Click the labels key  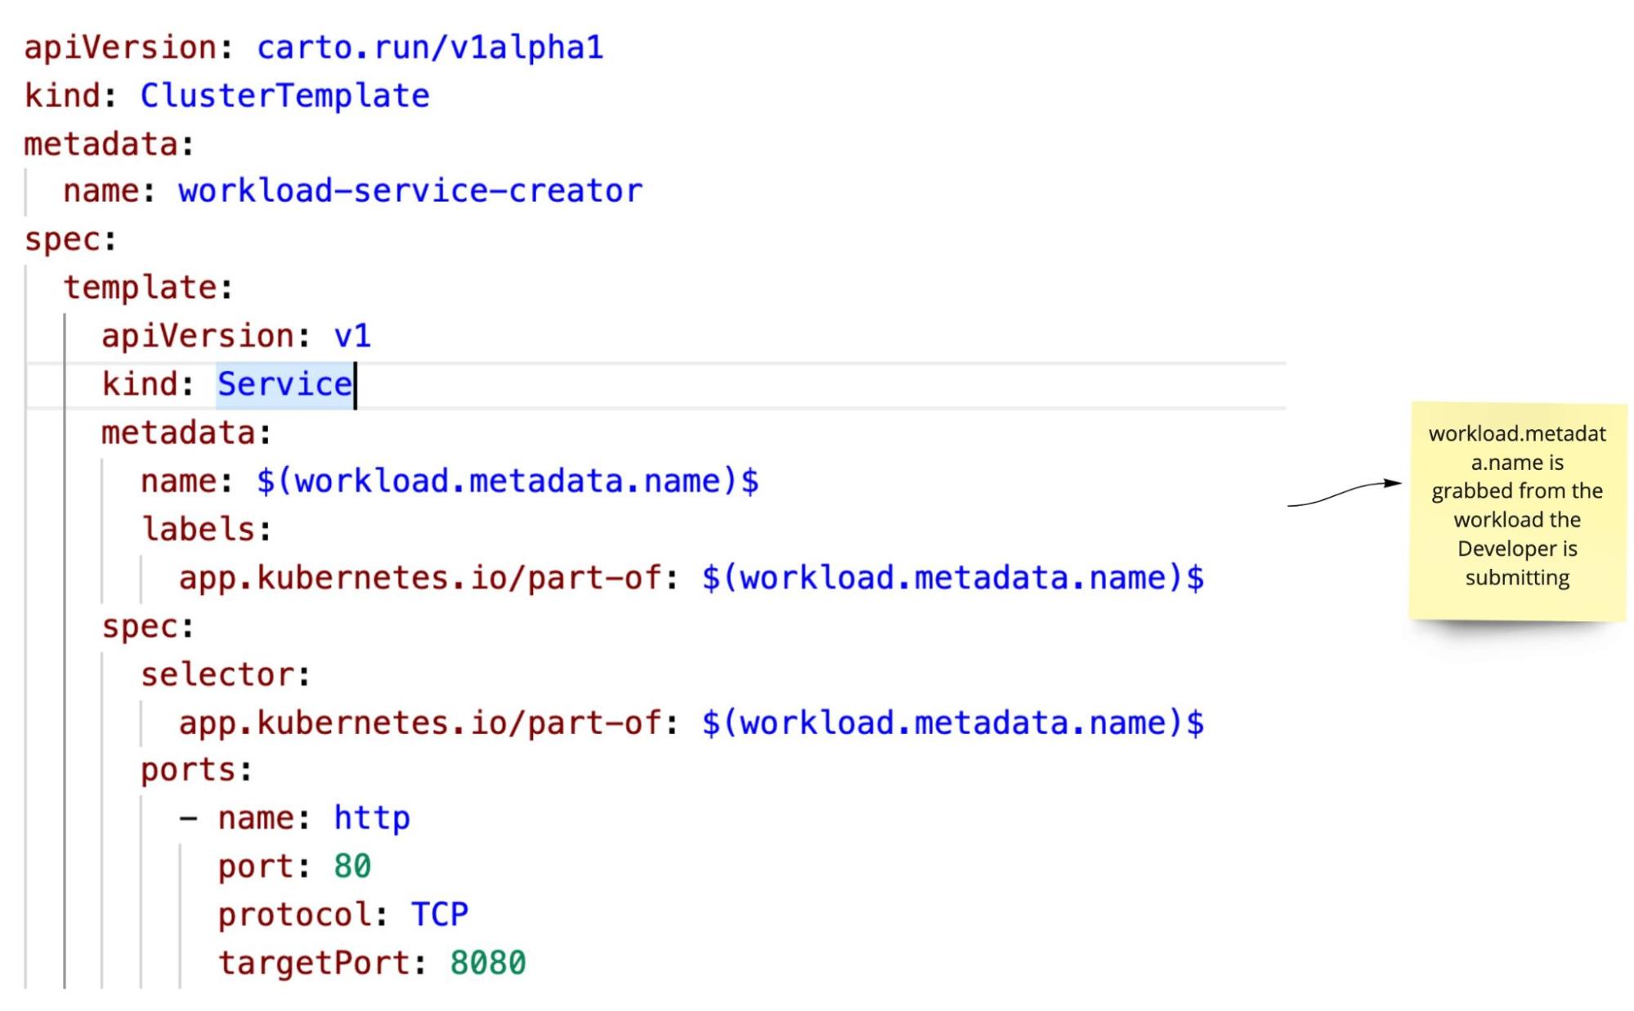click(x=198, y=529)
